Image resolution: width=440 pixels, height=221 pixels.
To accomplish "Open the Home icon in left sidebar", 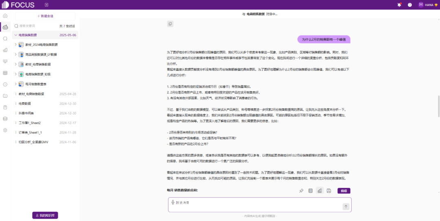I will pyautogui.click(x=5, y=16).
